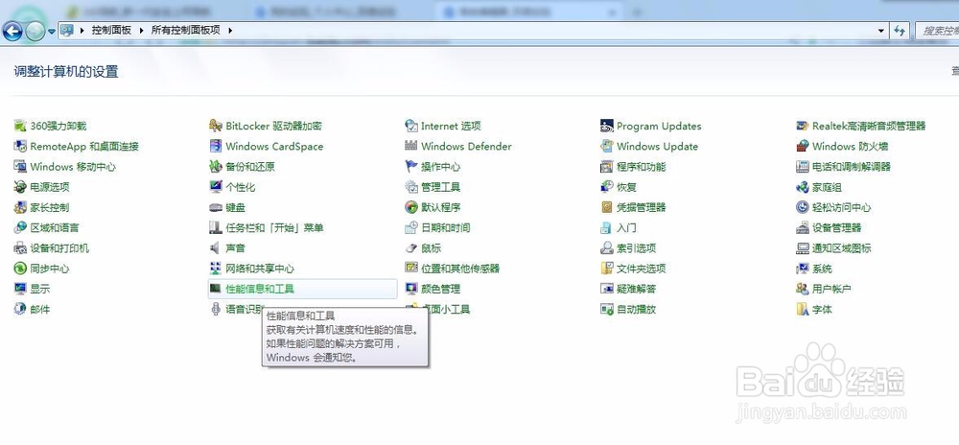Open the Realtek高清晰音频管理器 icon
Viewport: 959px width, 445px height.
[803, 126]
